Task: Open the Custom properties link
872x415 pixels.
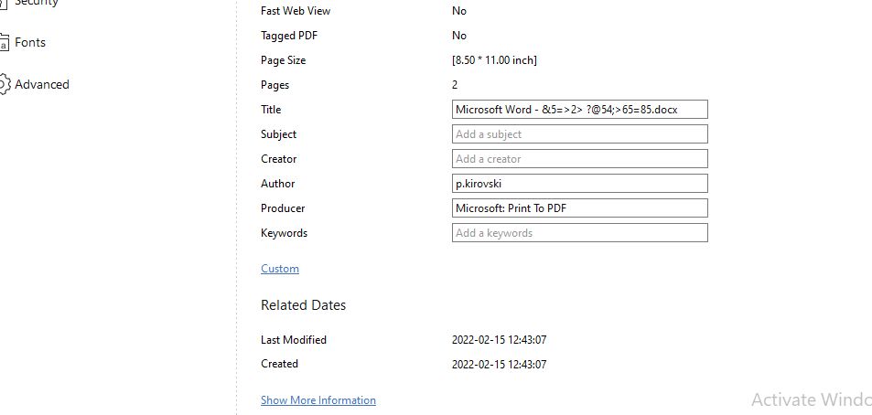Action: point(280,269)
